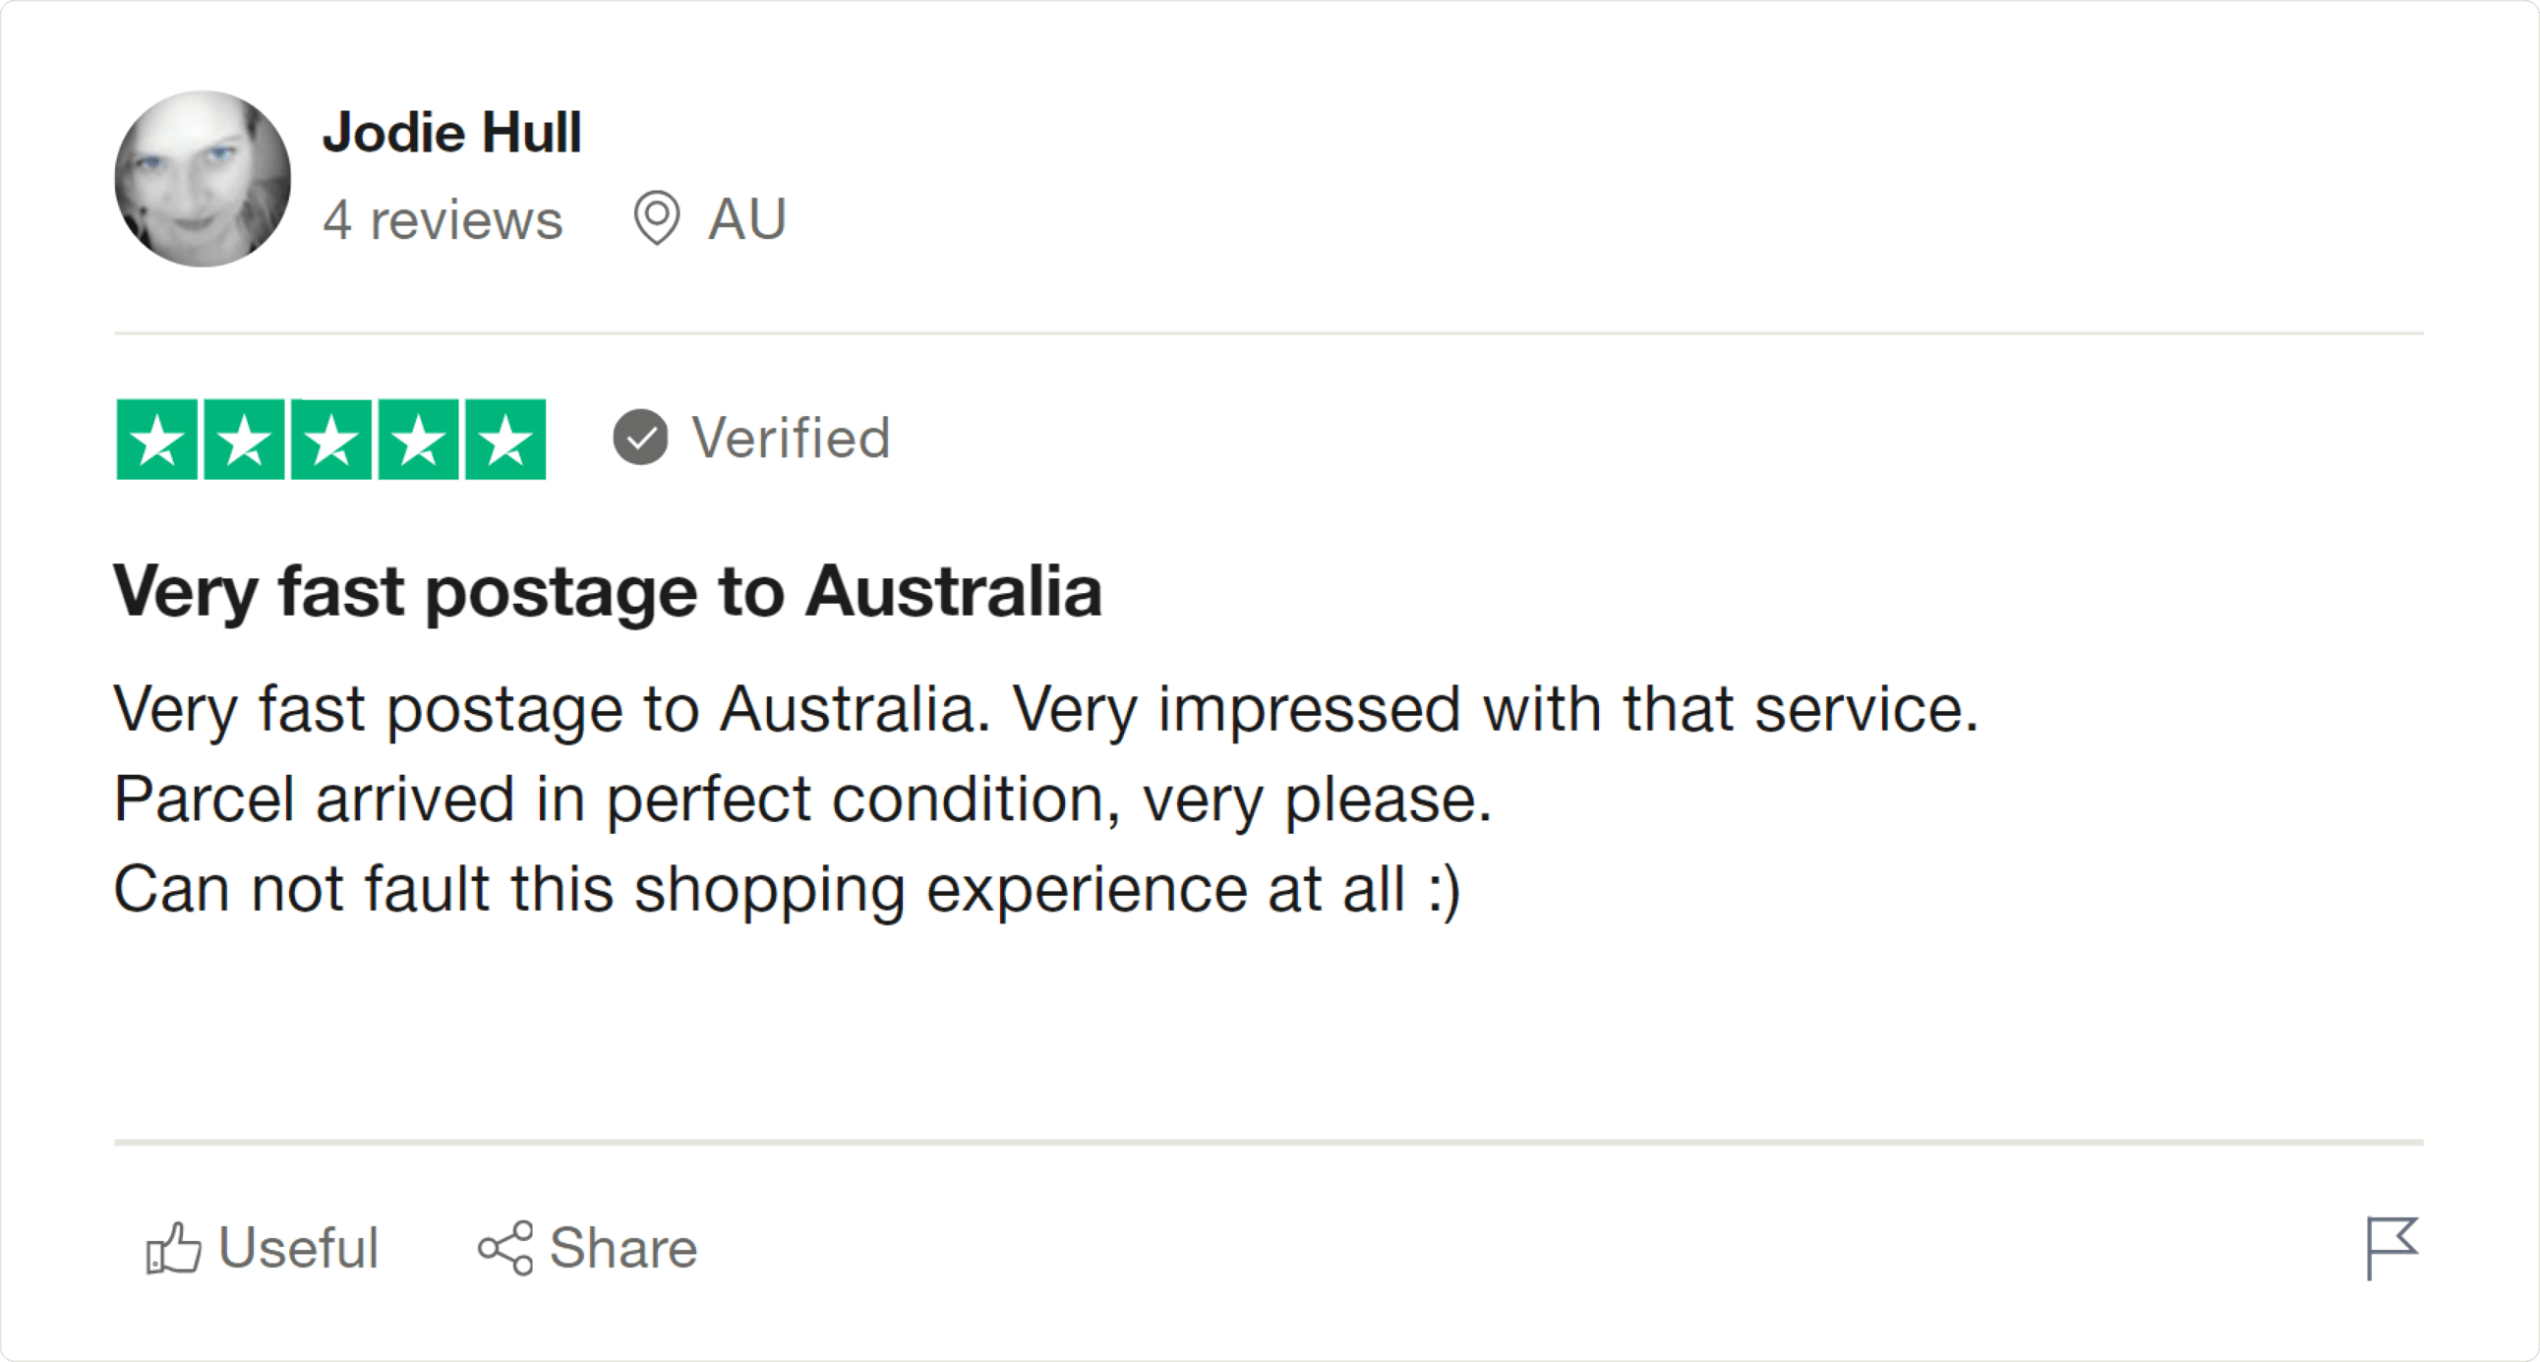2540x1362 pixels.
Task: Click the 'Very impressed with that service' line
Action: [x=1495, y=709]
